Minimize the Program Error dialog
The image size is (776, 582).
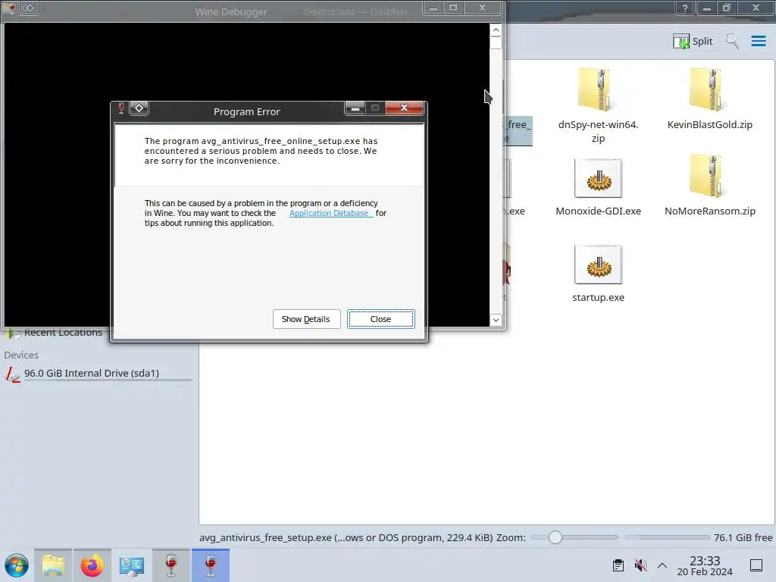(x=355, y=108)
